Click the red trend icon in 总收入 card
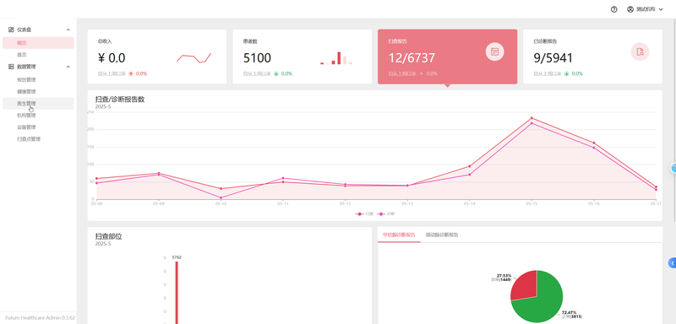 click(x=131, y=73)
